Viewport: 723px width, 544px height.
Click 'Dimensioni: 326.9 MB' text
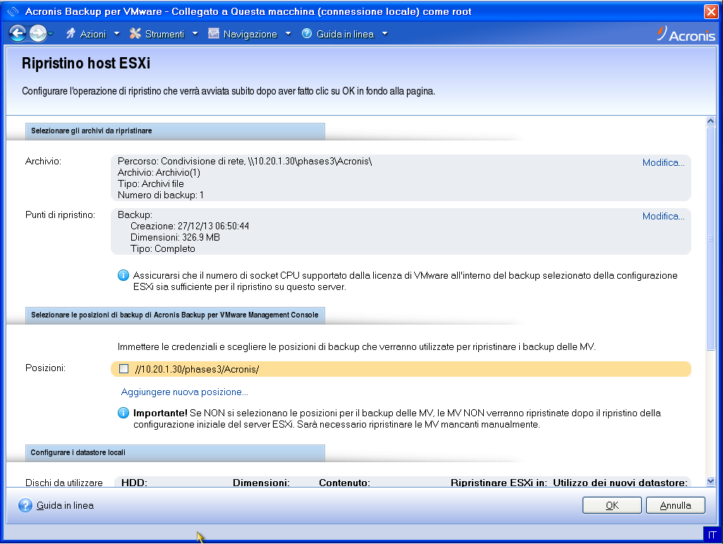[x=175, y=237]
